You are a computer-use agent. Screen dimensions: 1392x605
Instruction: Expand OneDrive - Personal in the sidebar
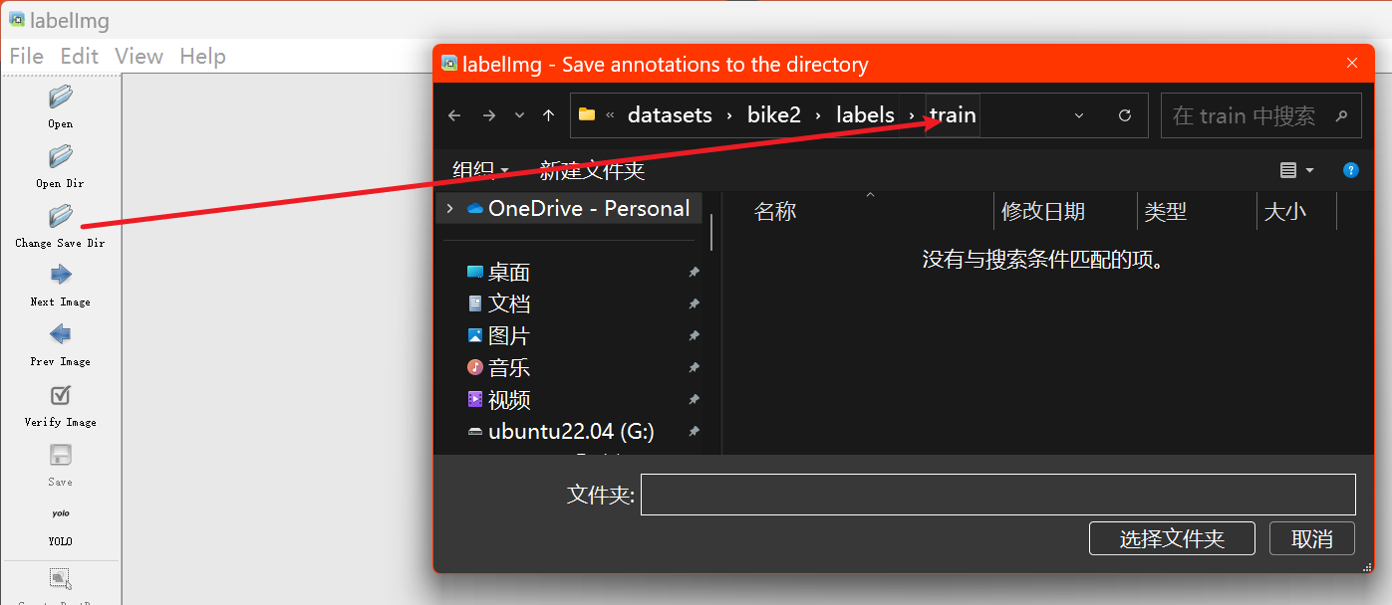[449, 208]
